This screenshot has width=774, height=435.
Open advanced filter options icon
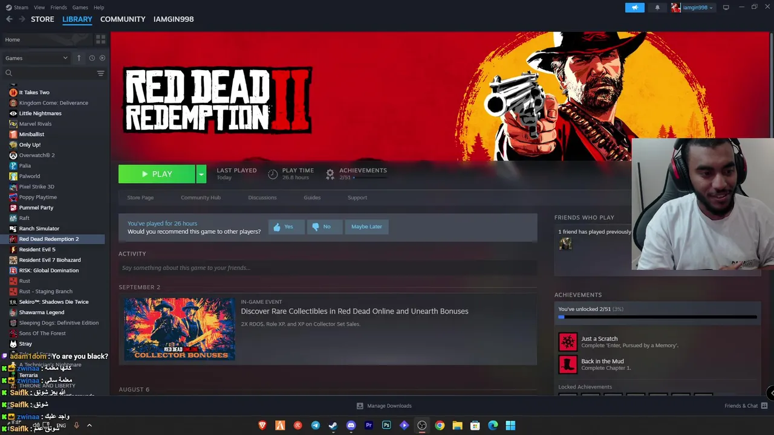(100, 73)
